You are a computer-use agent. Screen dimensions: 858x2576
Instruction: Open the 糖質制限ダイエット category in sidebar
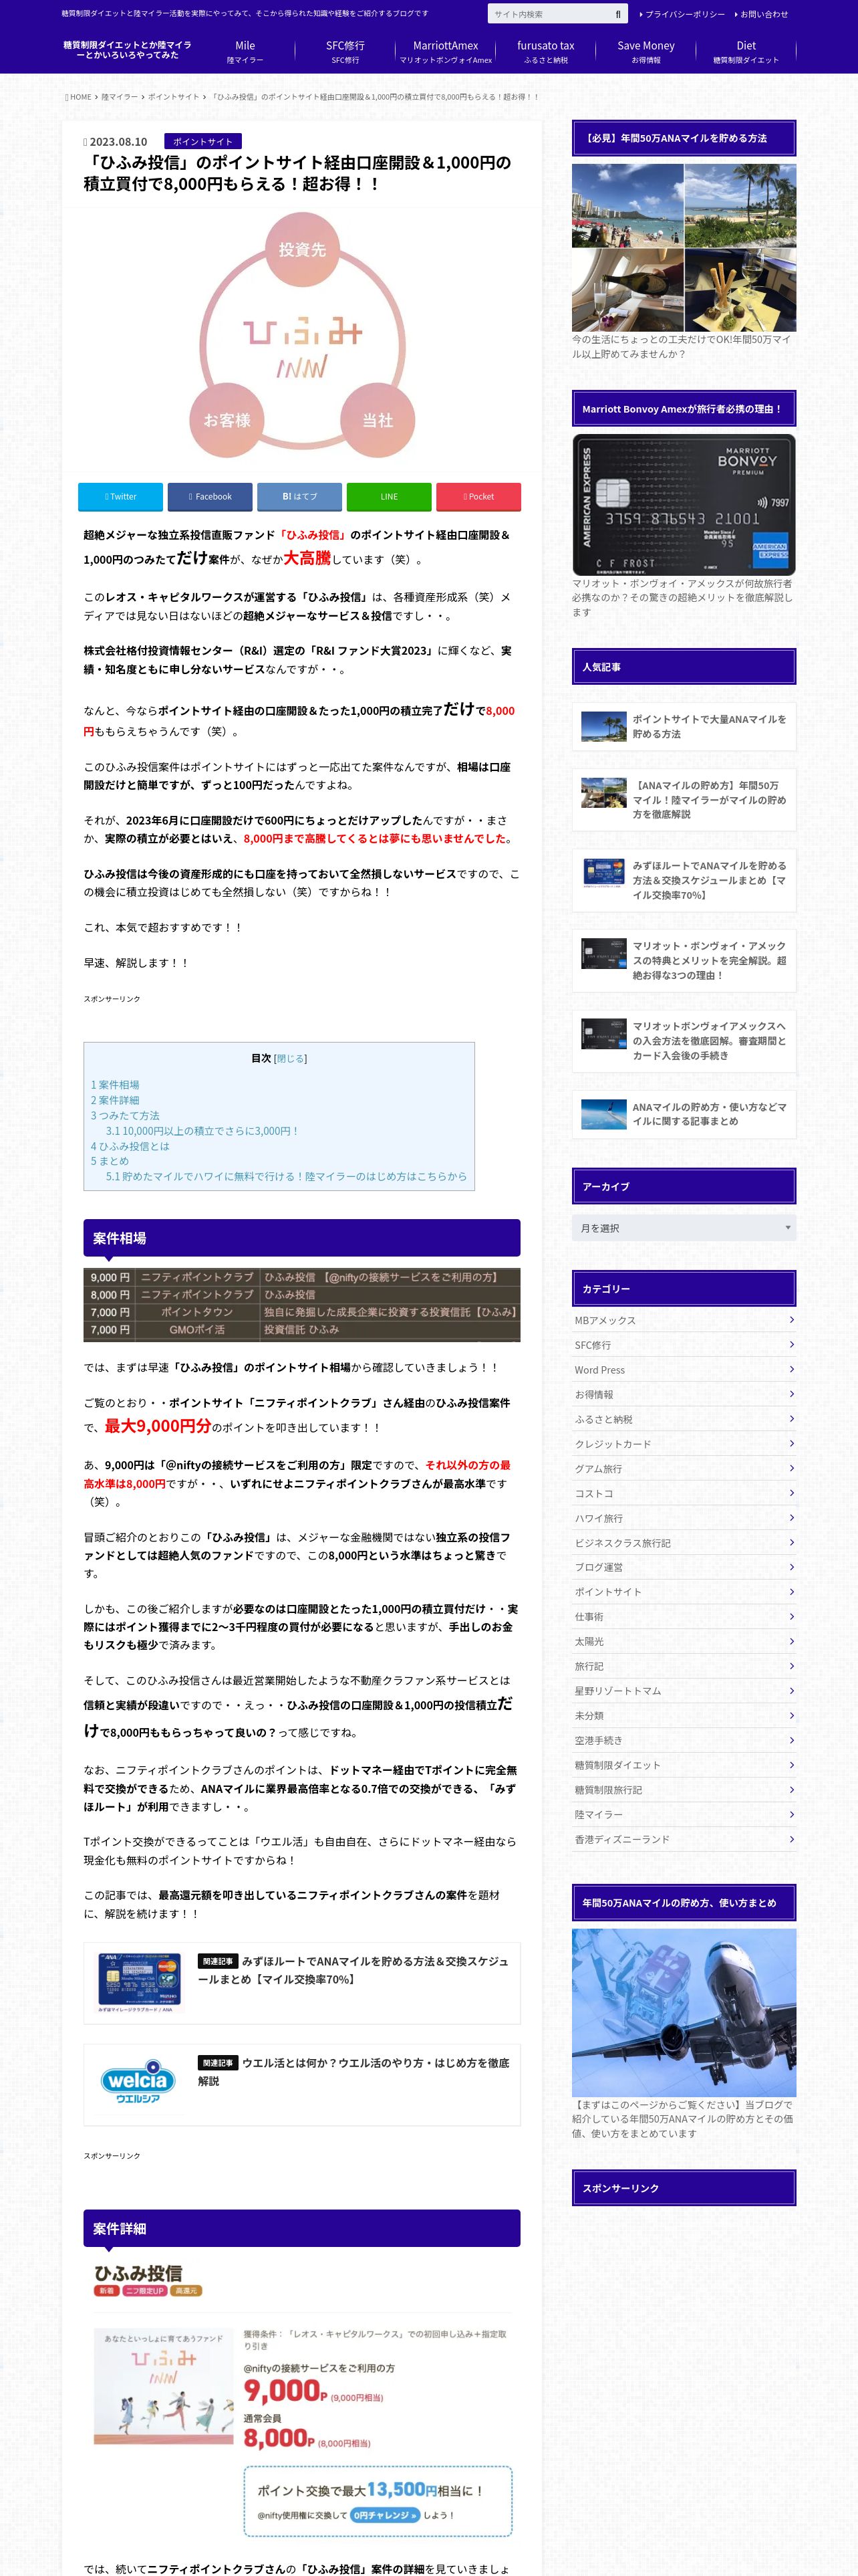pyautogui.click(x=683, y=1765)
